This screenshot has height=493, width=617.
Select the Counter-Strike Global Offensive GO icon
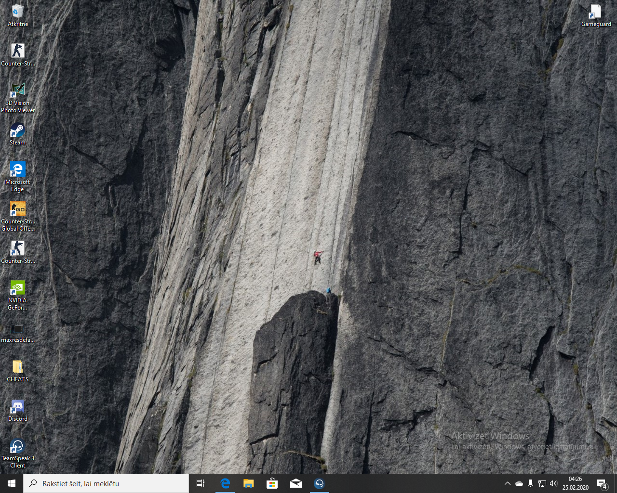point(18,216)
